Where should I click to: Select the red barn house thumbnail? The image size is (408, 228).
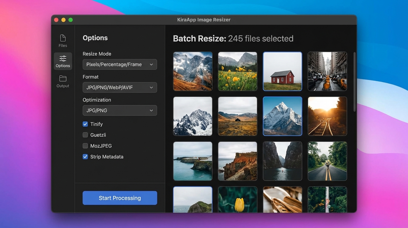click(282, 71)
